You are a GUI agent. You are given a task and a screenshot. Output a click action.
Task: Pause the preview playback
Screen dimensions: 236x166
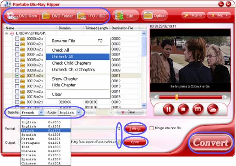(x=169, y=110)
